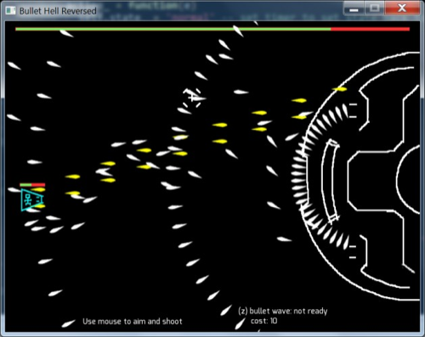This screenshot has height=337, width=425.
Task: Click the player ship's small health bar
Action: coord(32,185)
